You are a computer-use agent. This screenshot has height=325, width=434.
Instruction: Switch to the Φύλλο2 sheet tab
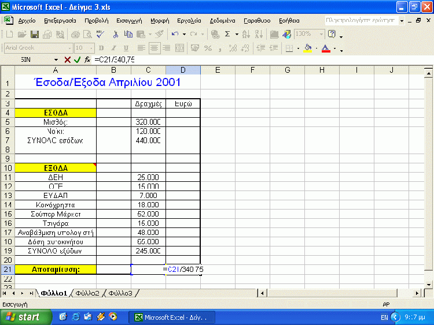click(x=87, y=293)
